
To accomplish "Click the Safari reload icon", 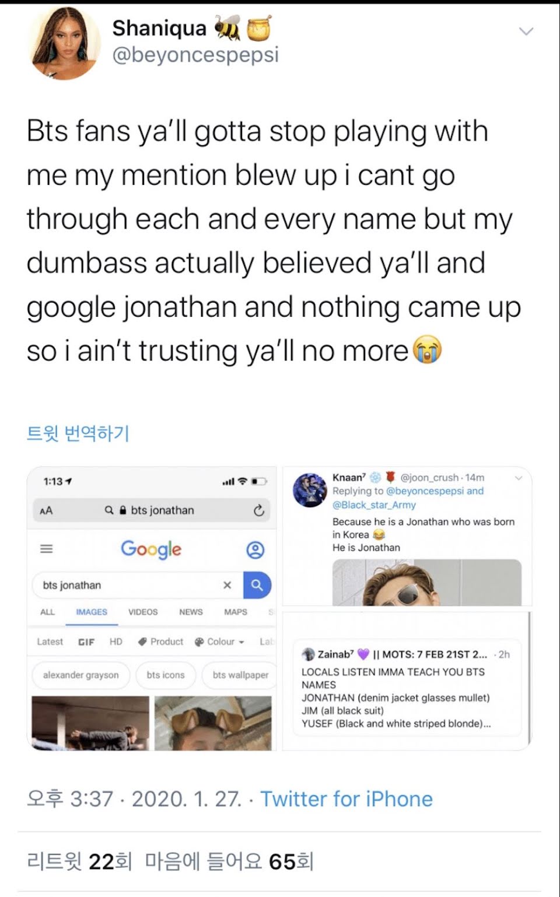I will [259, 511].
